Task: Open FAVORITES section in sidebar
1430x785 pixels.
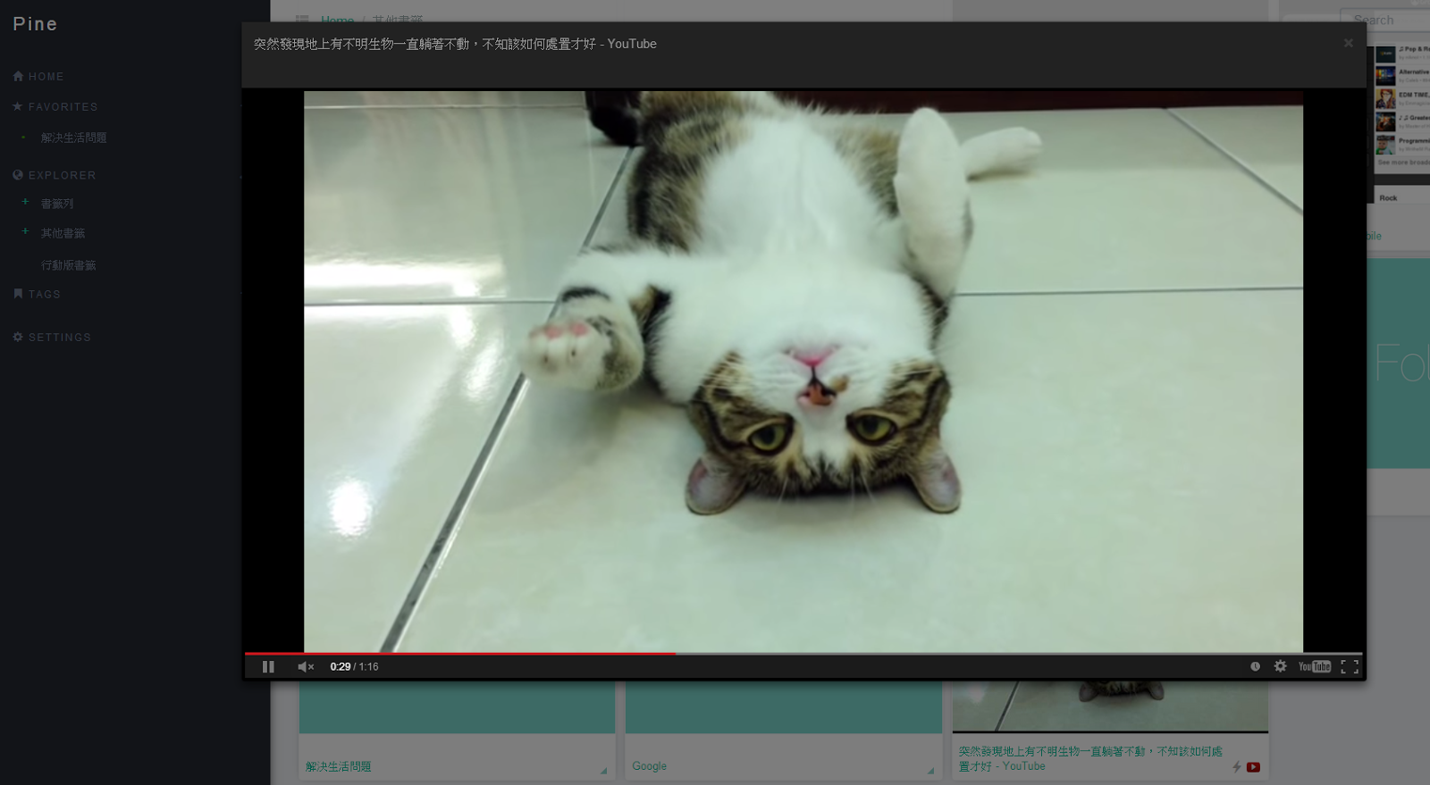Action: click(63, 107)
